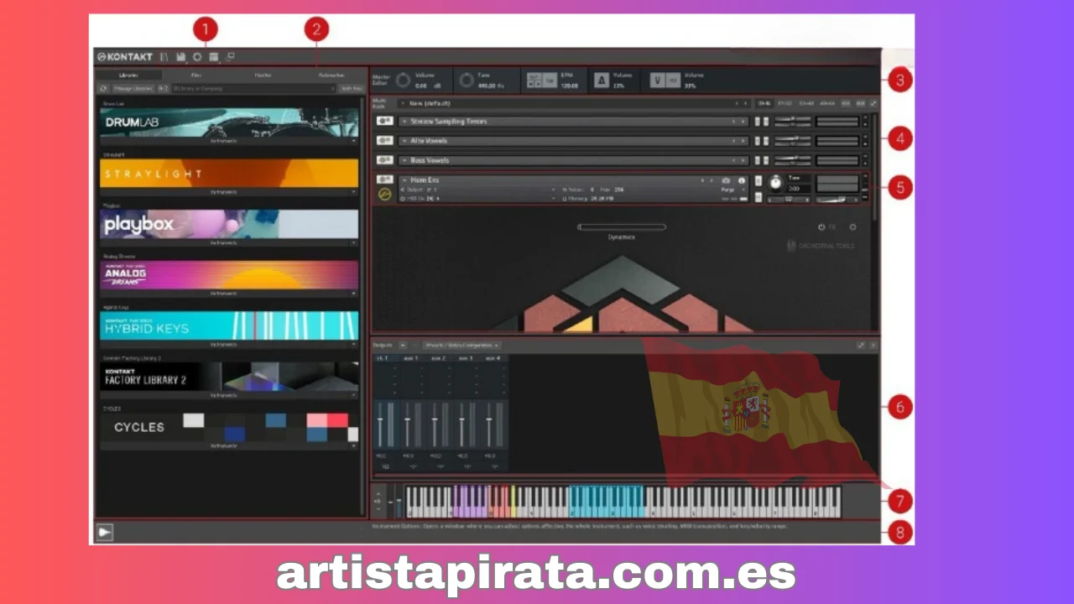Open the settings gear in Kontakt header

197,57
